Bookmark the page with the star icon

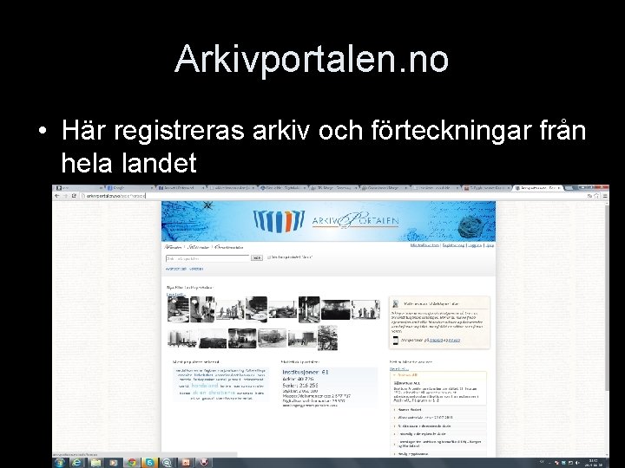[596, 196]
